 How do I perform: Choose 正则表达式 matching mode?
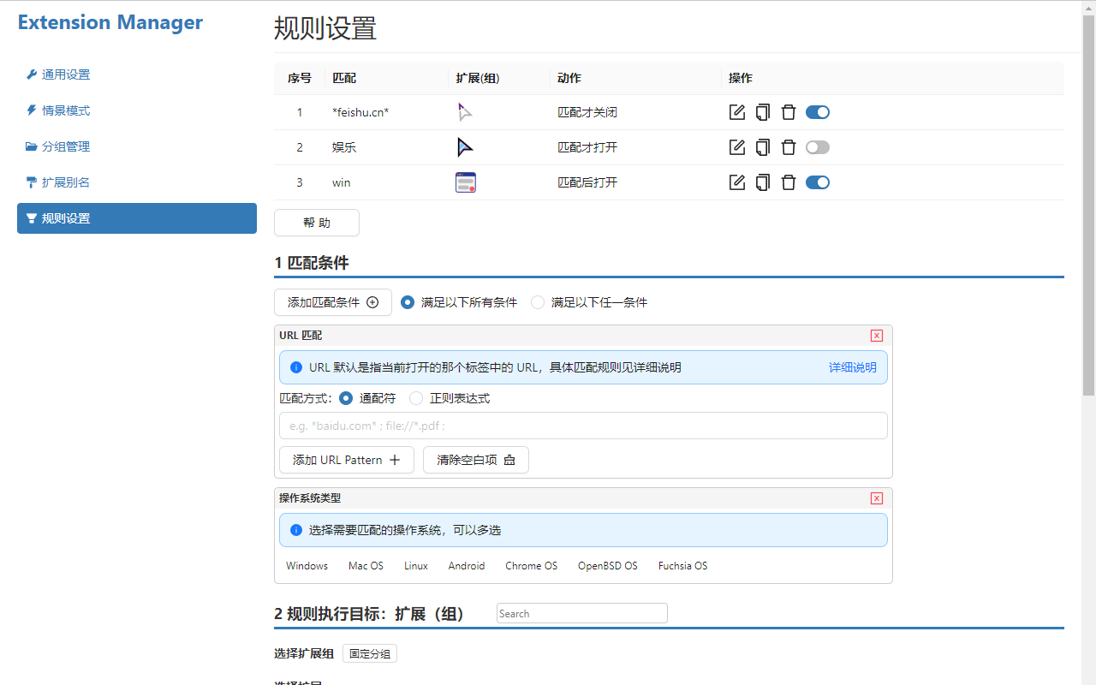tap(416, 398)
